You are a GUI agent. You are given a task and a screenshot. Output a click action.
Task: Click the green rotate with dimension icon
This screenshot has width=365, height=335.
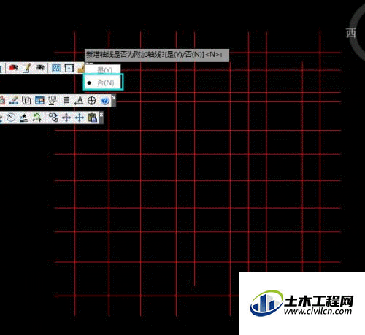click(36, 118)
